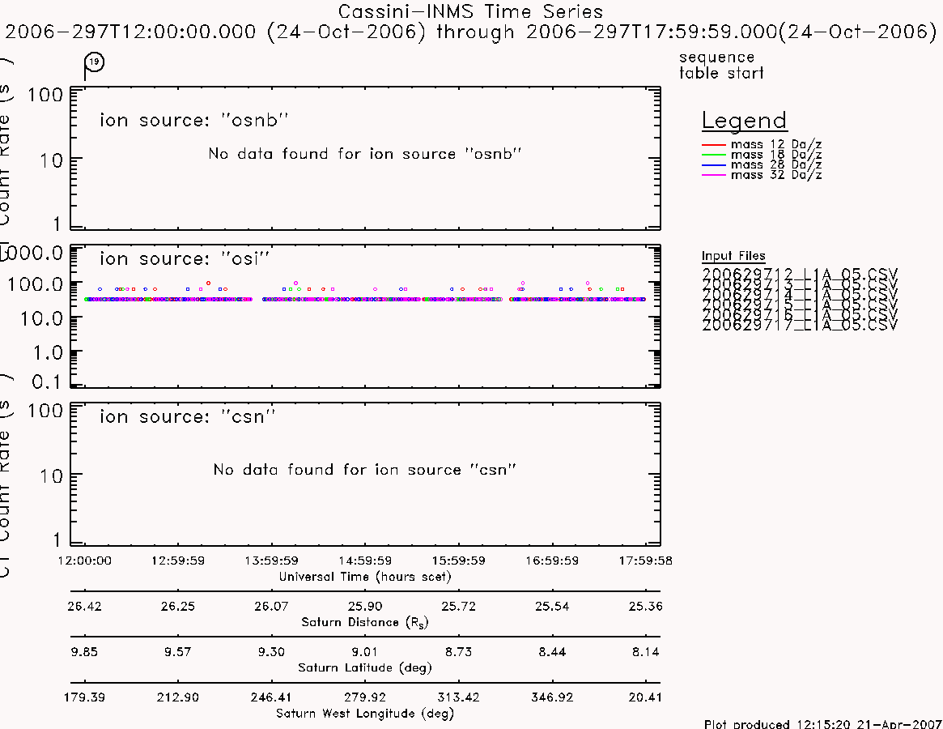This screenshot has height=729, width=943.
Task: Click the ion source "osi" panel label
Action: 185,259
